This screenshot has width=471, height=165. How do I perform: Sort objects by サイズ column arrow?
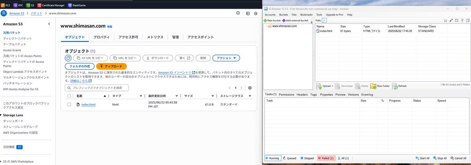213,96
